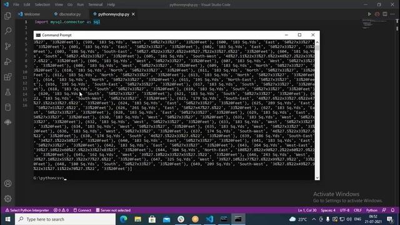Open the Accounts menu in activity bar

coord(7,183)
